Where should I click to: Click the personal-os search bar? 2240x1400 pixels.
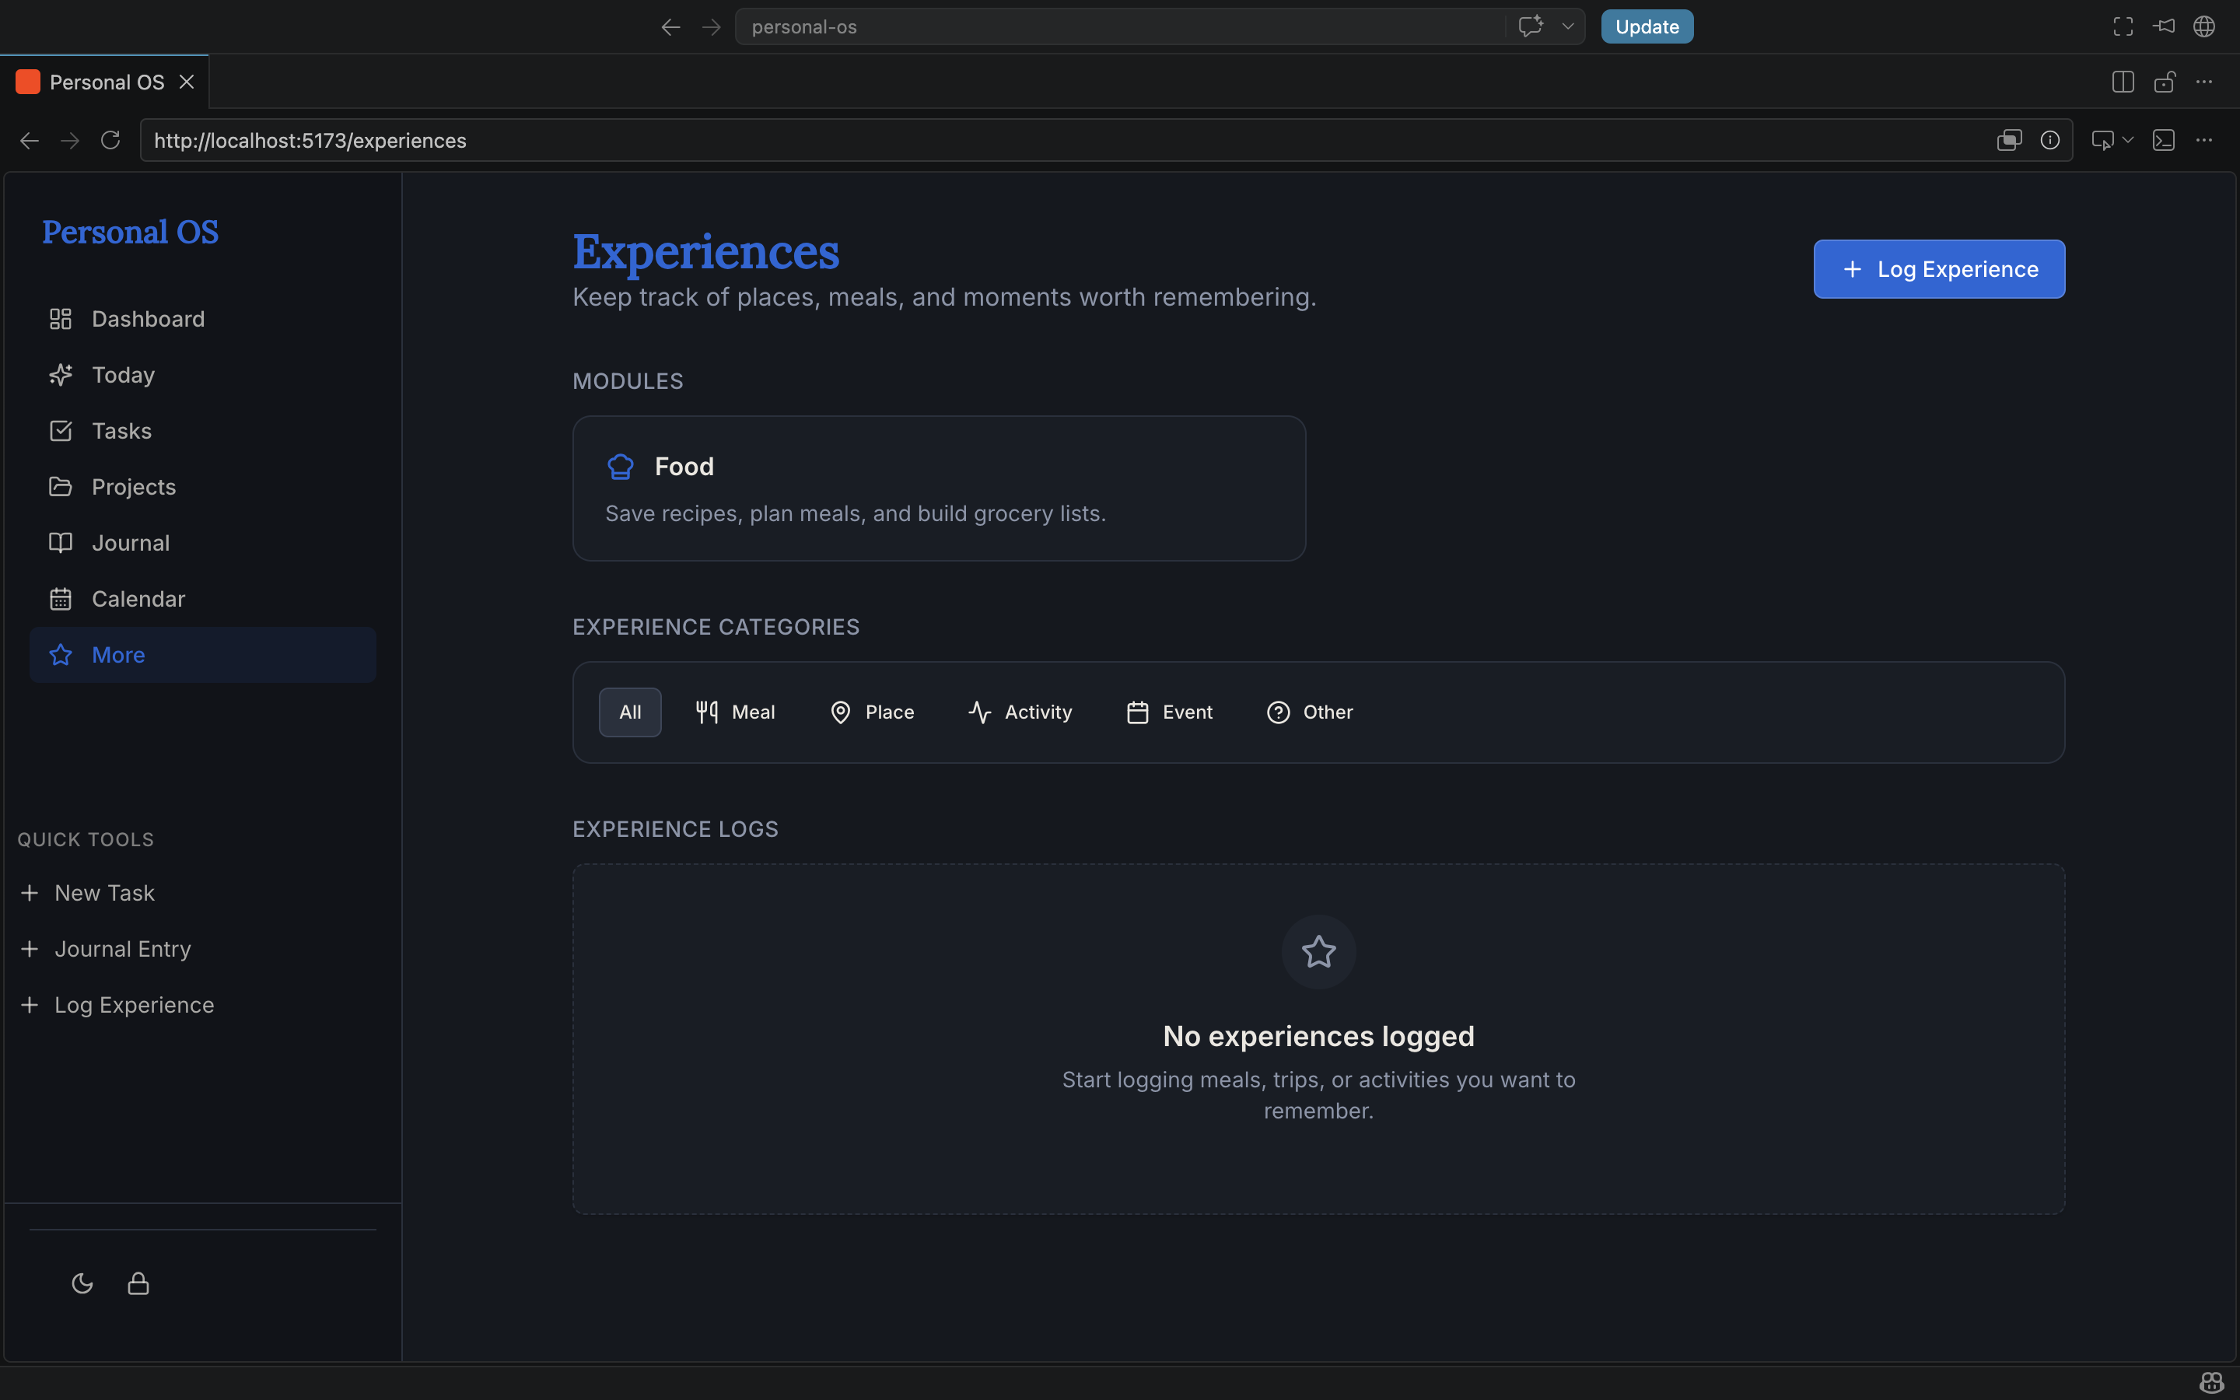tap(1120, 27)
